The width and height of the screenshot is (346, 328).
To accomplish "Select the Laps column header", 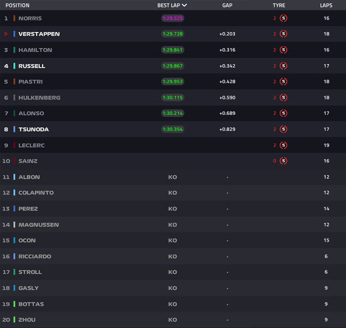I will [326, 5].
